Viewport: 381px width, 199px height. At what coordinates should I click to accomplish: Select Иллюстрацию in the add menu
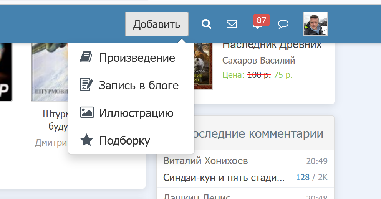(x=136, y=113)
